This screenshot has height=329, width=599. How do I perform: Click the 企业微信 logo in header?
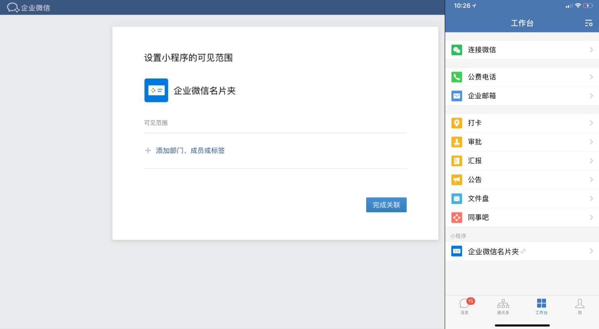tap(29, 7)
